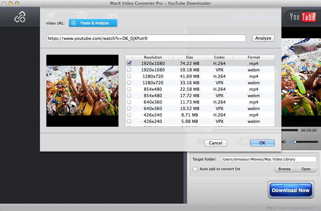Click the Cancel button
The width and height of the screenshot is (321, 211).
pyautogui.click(x=216, y=143)
